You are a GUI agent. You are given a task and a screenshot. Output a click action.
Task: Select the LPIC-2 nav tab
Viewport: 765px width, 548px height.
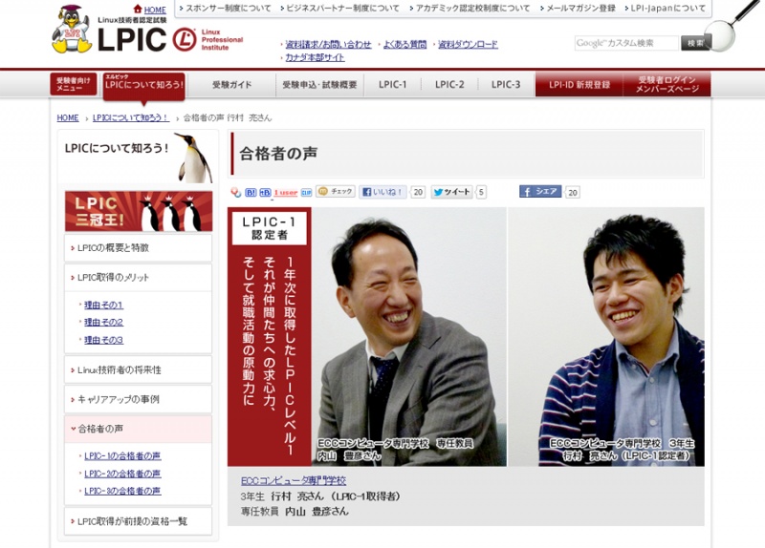click(449, 85)
